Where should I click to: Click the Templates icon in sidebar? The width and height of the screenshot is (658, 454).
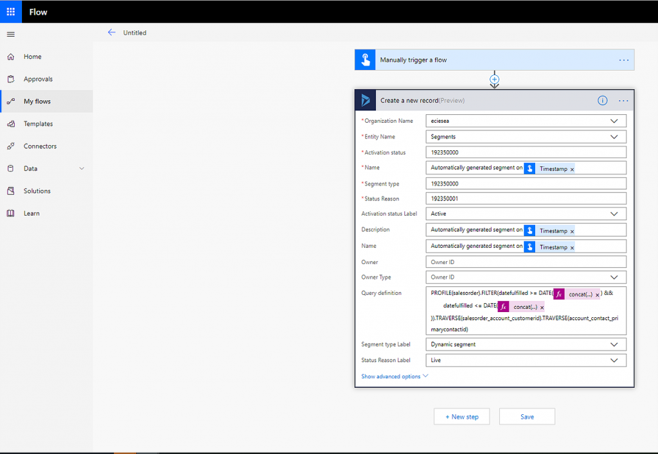point(11,124)
